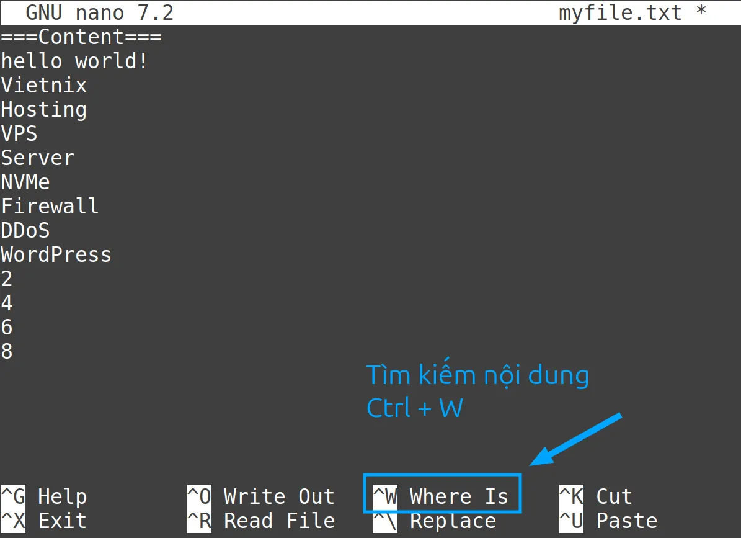Click the ^U Paste shortcut
The width and height of the screenshot is (741, 538).
(x=608, y=521)
